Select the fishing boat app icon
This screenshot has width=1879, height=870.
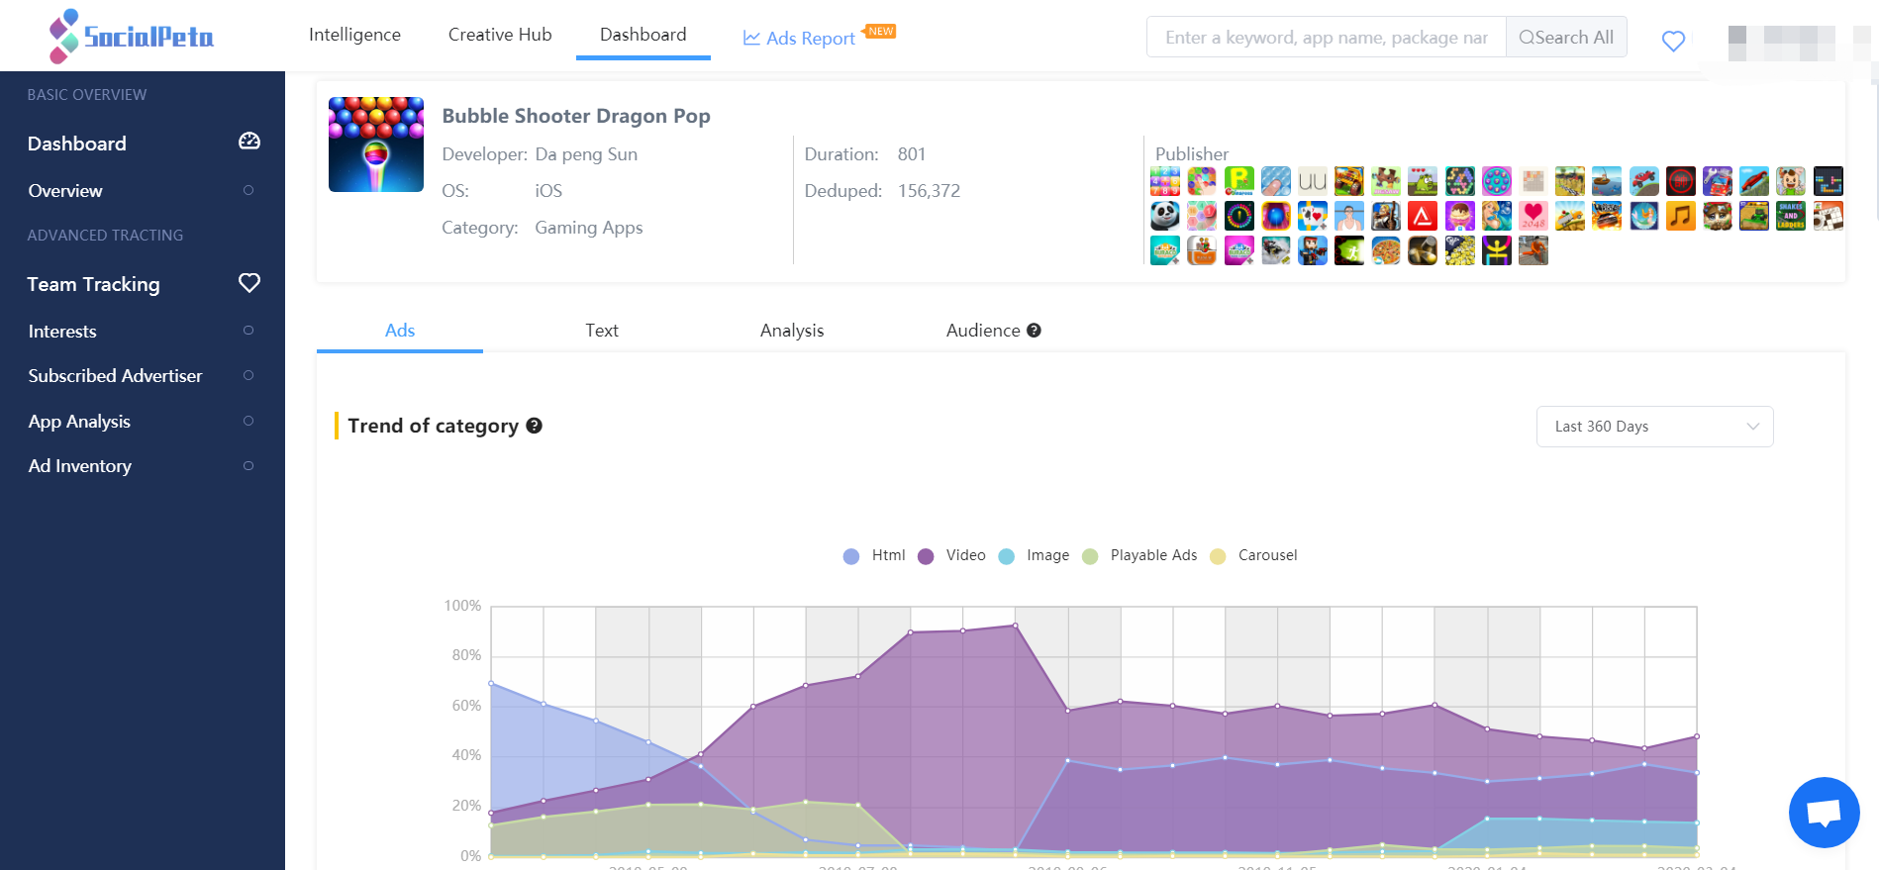1607,181
